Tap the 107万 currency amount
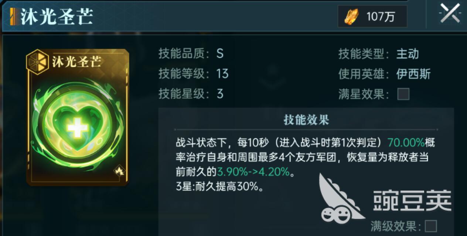 point(381,17)
